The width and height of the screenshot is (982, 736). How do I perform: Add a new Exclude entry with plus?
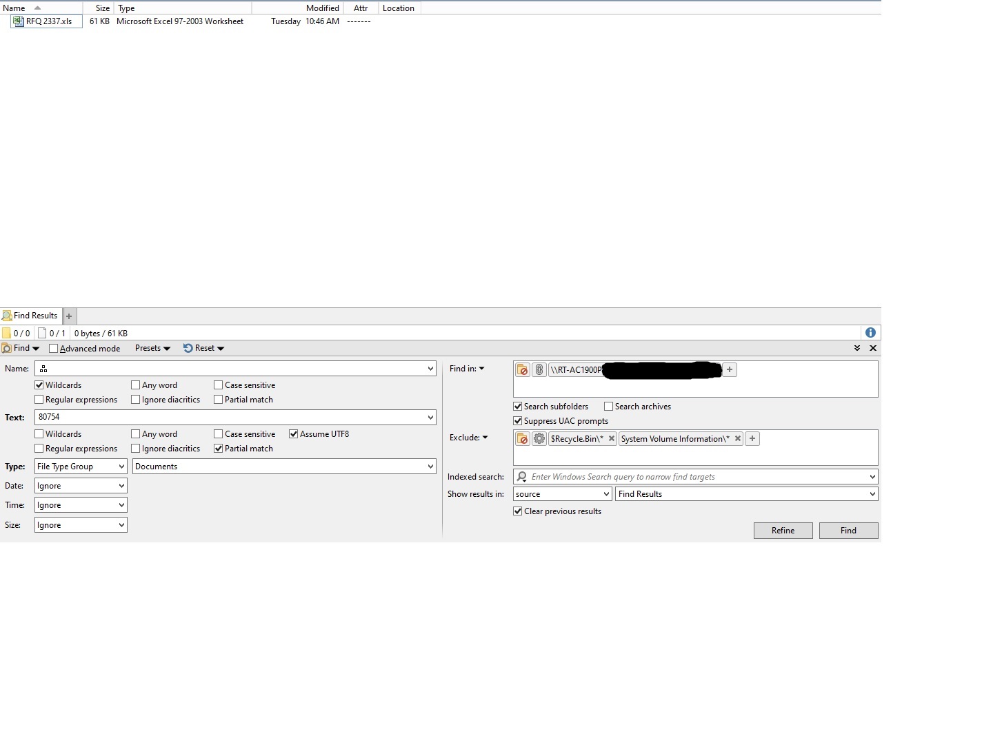pos(752,439)
